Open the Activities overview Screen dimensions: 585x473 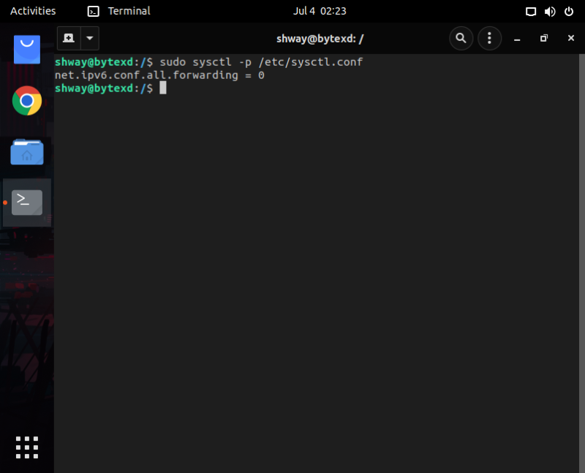33,11
